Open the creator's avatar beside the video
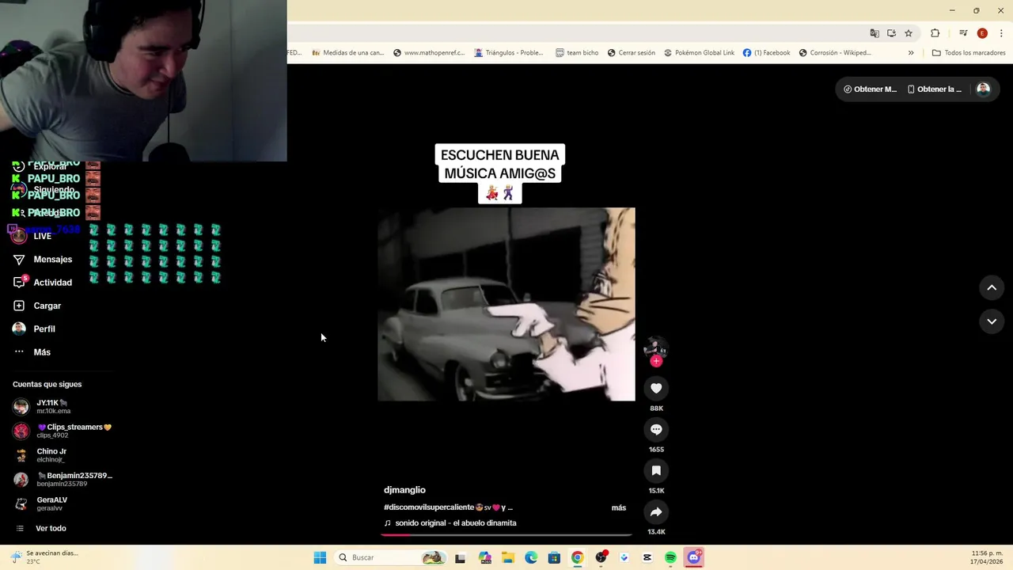 tap(655, 348)
